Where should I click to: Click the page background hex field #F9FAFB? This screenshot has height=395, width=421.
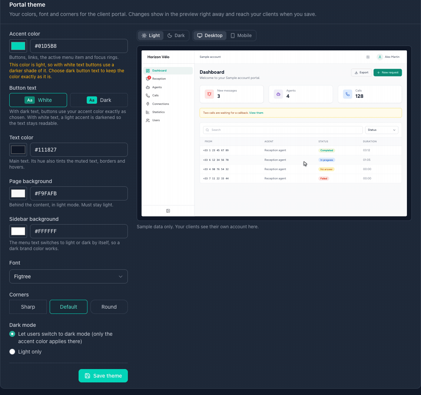point(79,193)
